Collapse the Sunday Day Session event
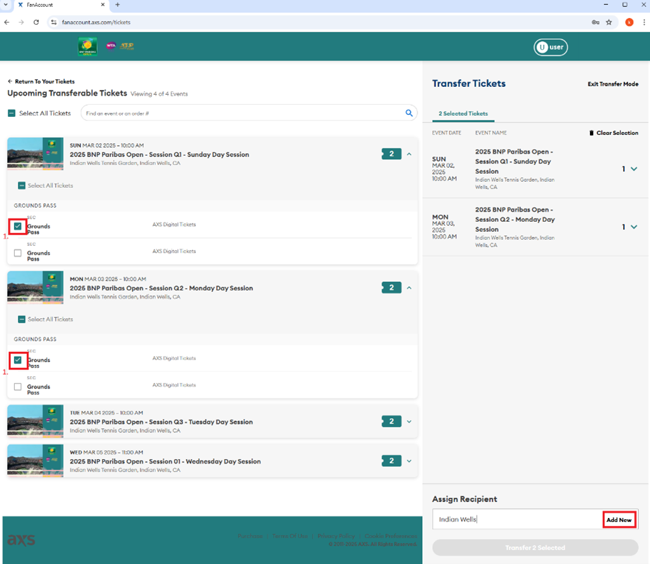The height and width of the screenshot is (564, 650). click(x=409, y=154)
